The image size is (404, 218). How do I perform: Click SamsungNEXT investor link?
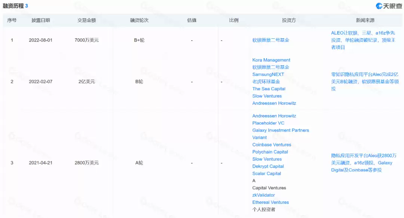pyautogui.click(x=268, y=74)
